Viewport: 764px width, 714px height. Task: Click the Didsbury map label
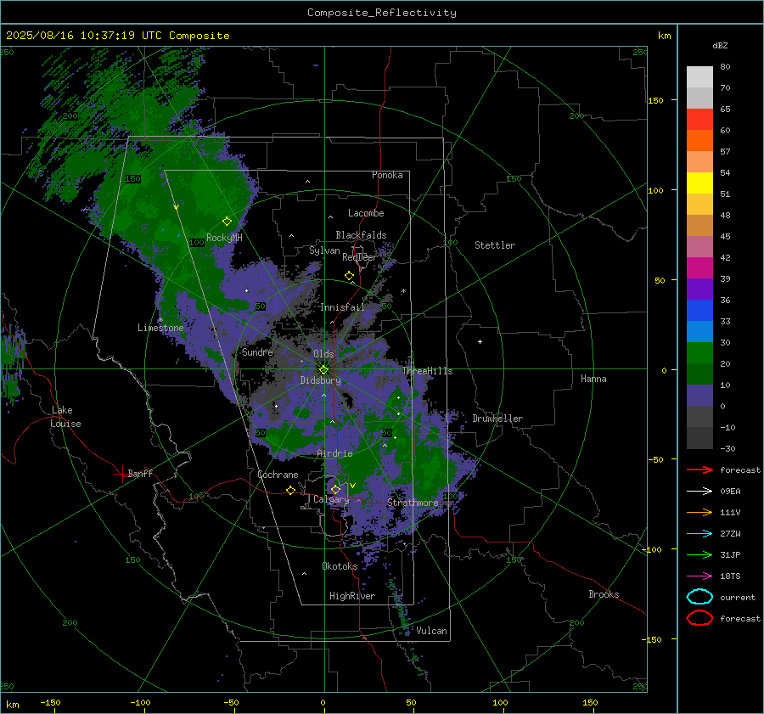(x=320, y=380)
